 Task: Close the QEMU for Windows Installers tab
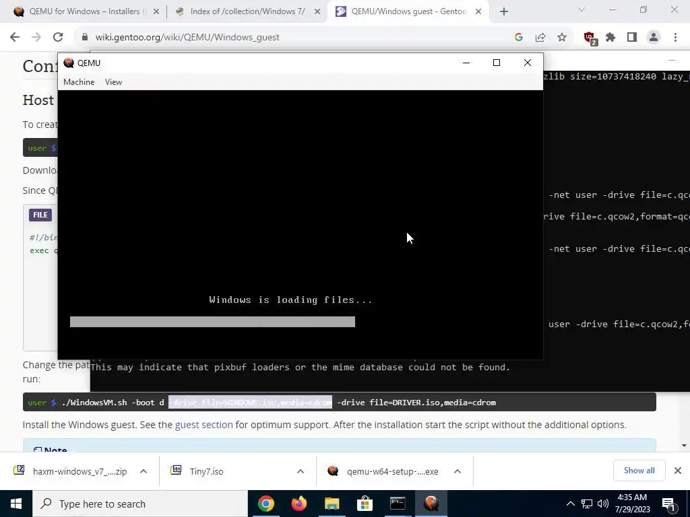click(156, 11)
